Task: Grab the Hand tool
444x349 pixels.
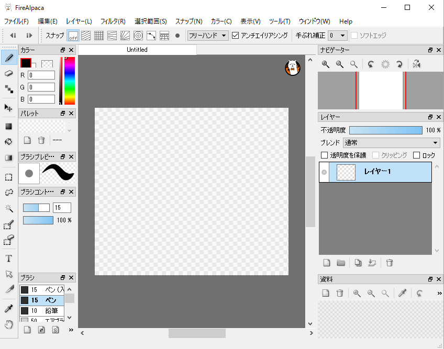Action: point(8,324)
